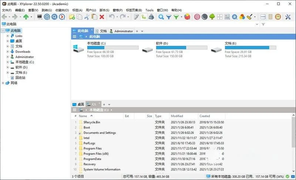
Task: Sort the file list by Modified column
Action: (x=177, y=116)
